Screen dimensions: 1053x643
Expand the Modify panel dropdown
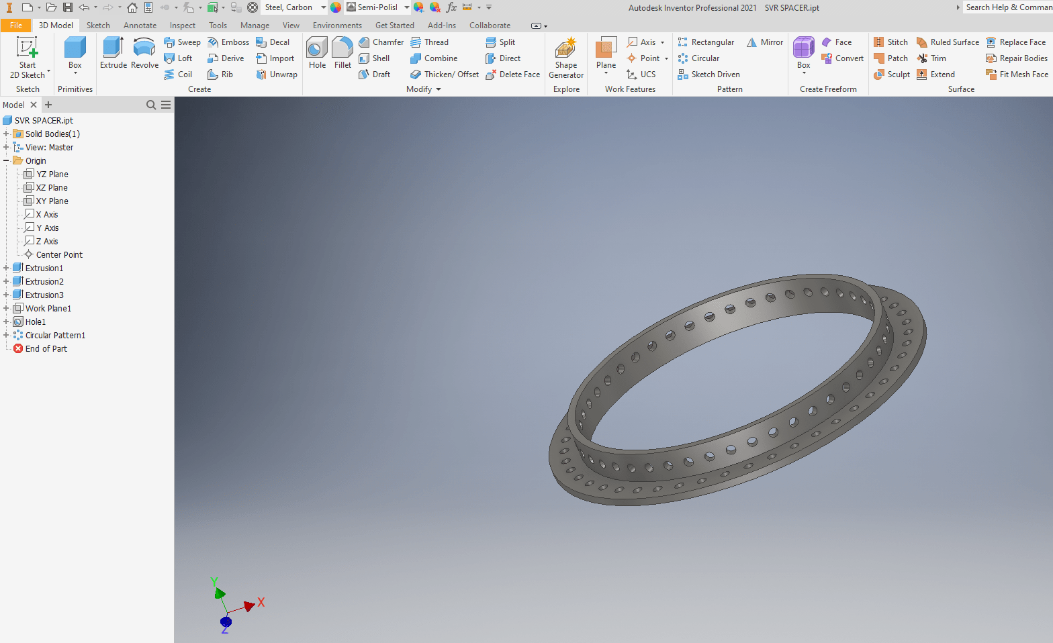pos(439,89)
